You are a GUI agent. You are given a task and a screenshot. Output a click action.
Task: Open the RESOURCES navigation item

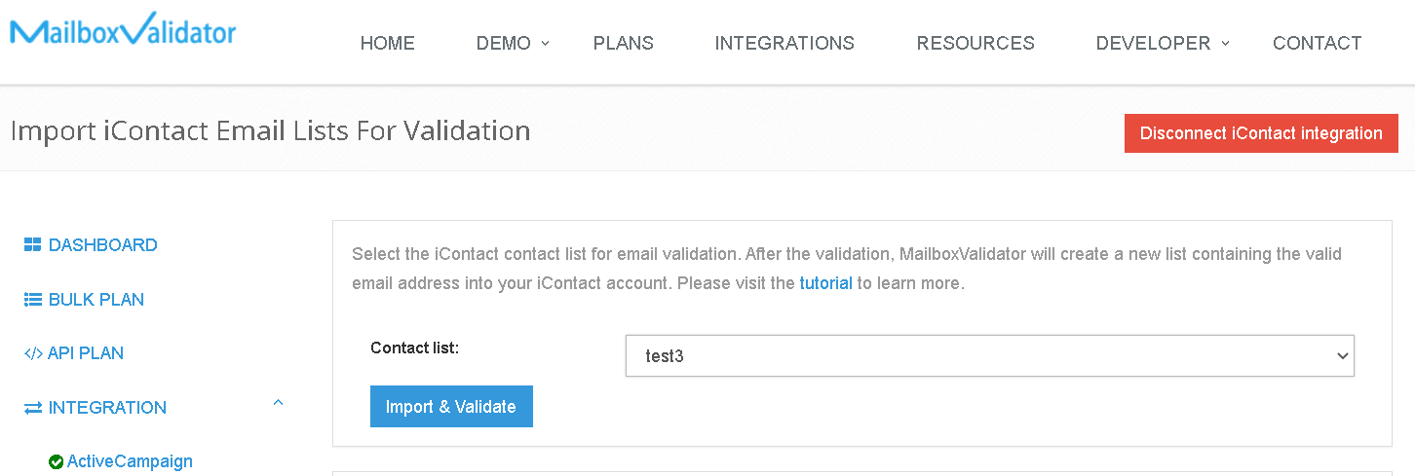pyautogui.click(x=975, y=43)
